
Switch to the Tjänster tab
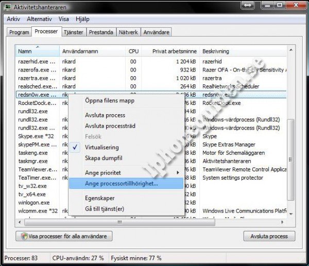74,32
